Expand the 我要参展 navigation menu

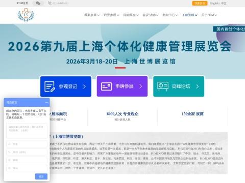tap(92, 15)
